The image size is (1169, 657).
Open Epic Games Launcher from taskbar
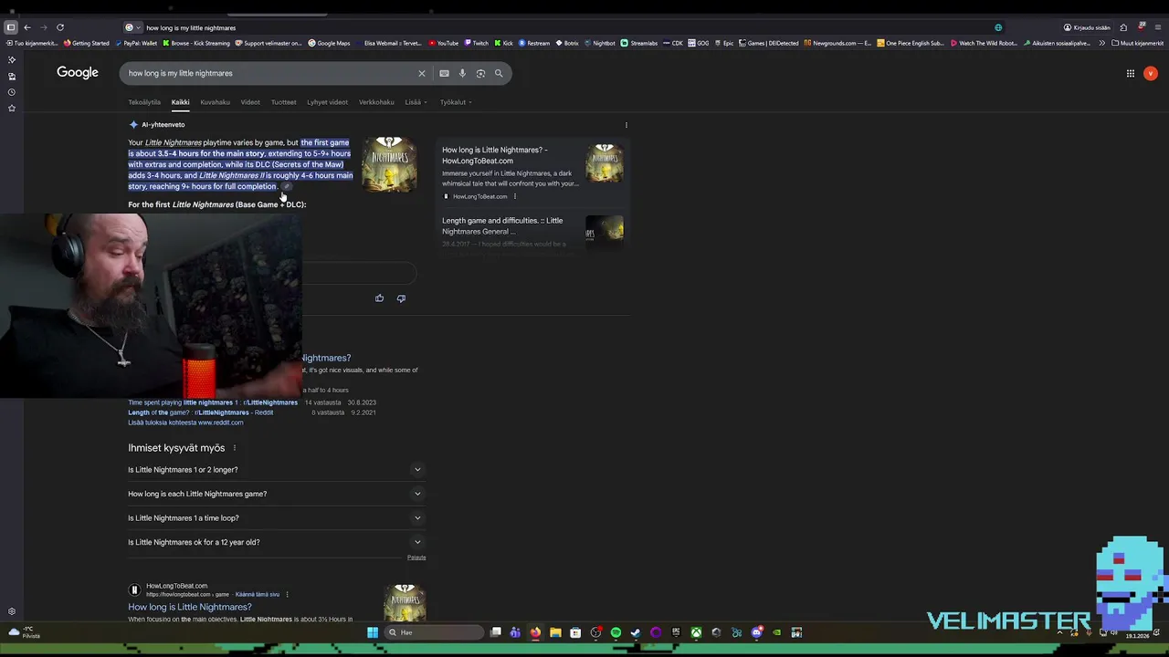click(x=676, y=632)
